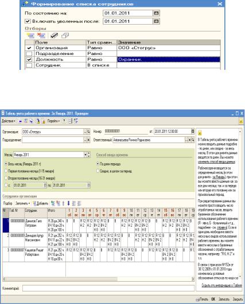The image size is (245, 304).
Task: Click the Добавить button
Action: pos(41,203)
